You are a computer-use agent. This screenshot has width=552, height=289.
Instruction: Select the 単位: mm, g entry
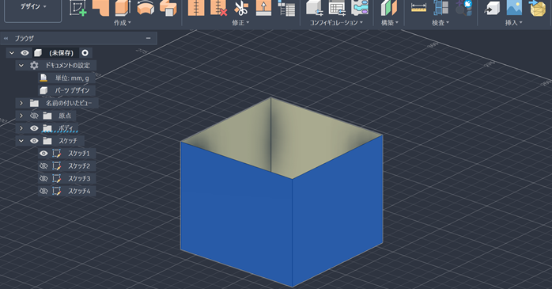[72, 78]
